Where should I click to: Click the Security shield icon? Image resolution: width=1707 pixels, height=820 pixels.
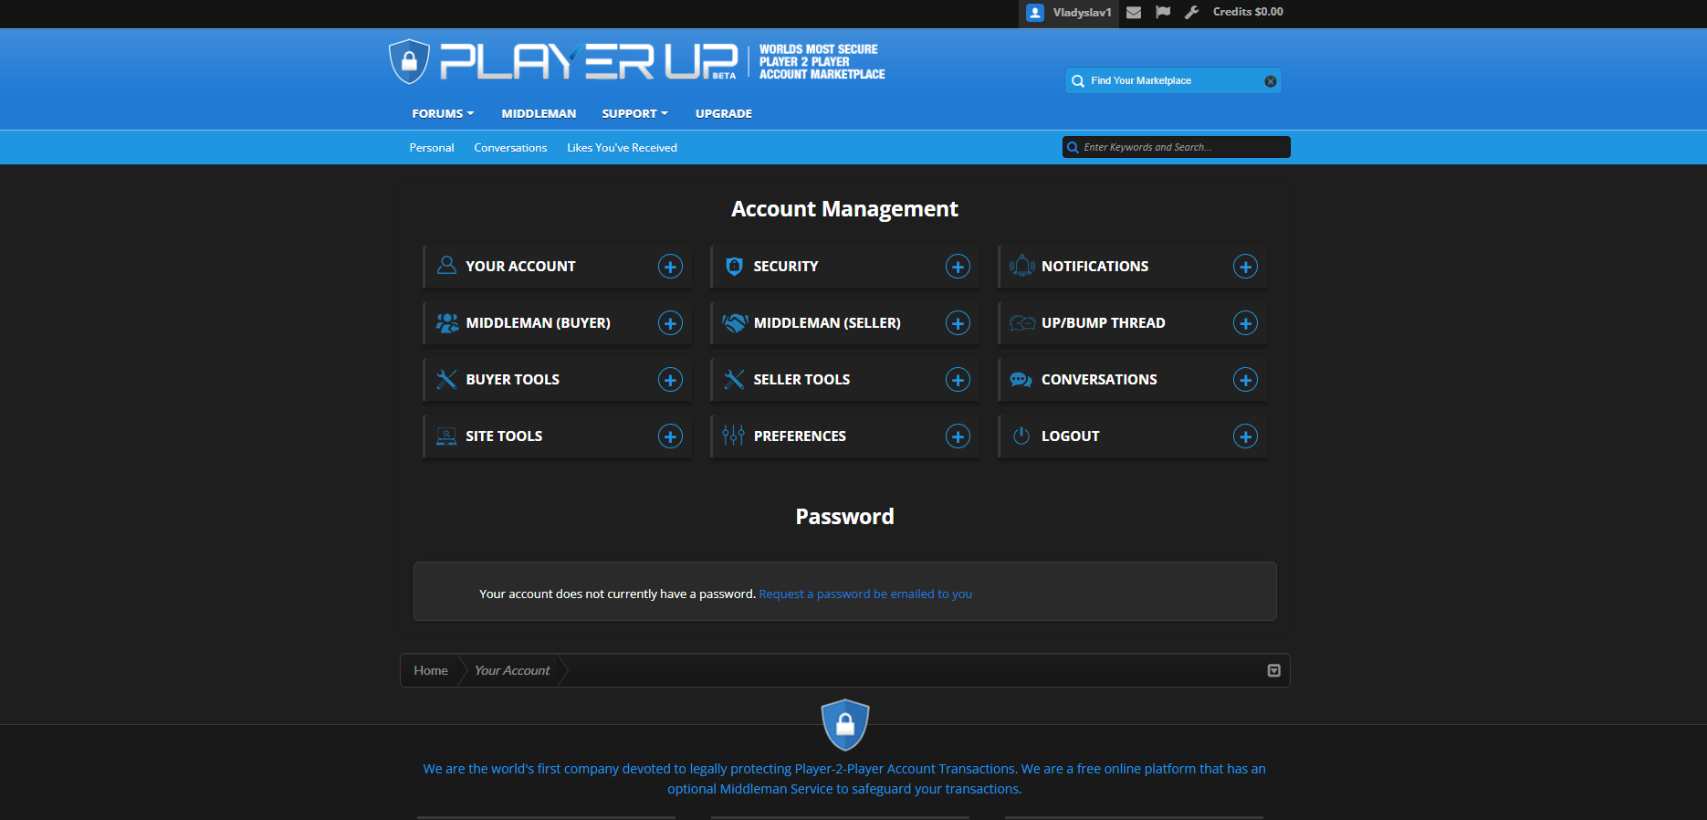[x=734, y=266]
